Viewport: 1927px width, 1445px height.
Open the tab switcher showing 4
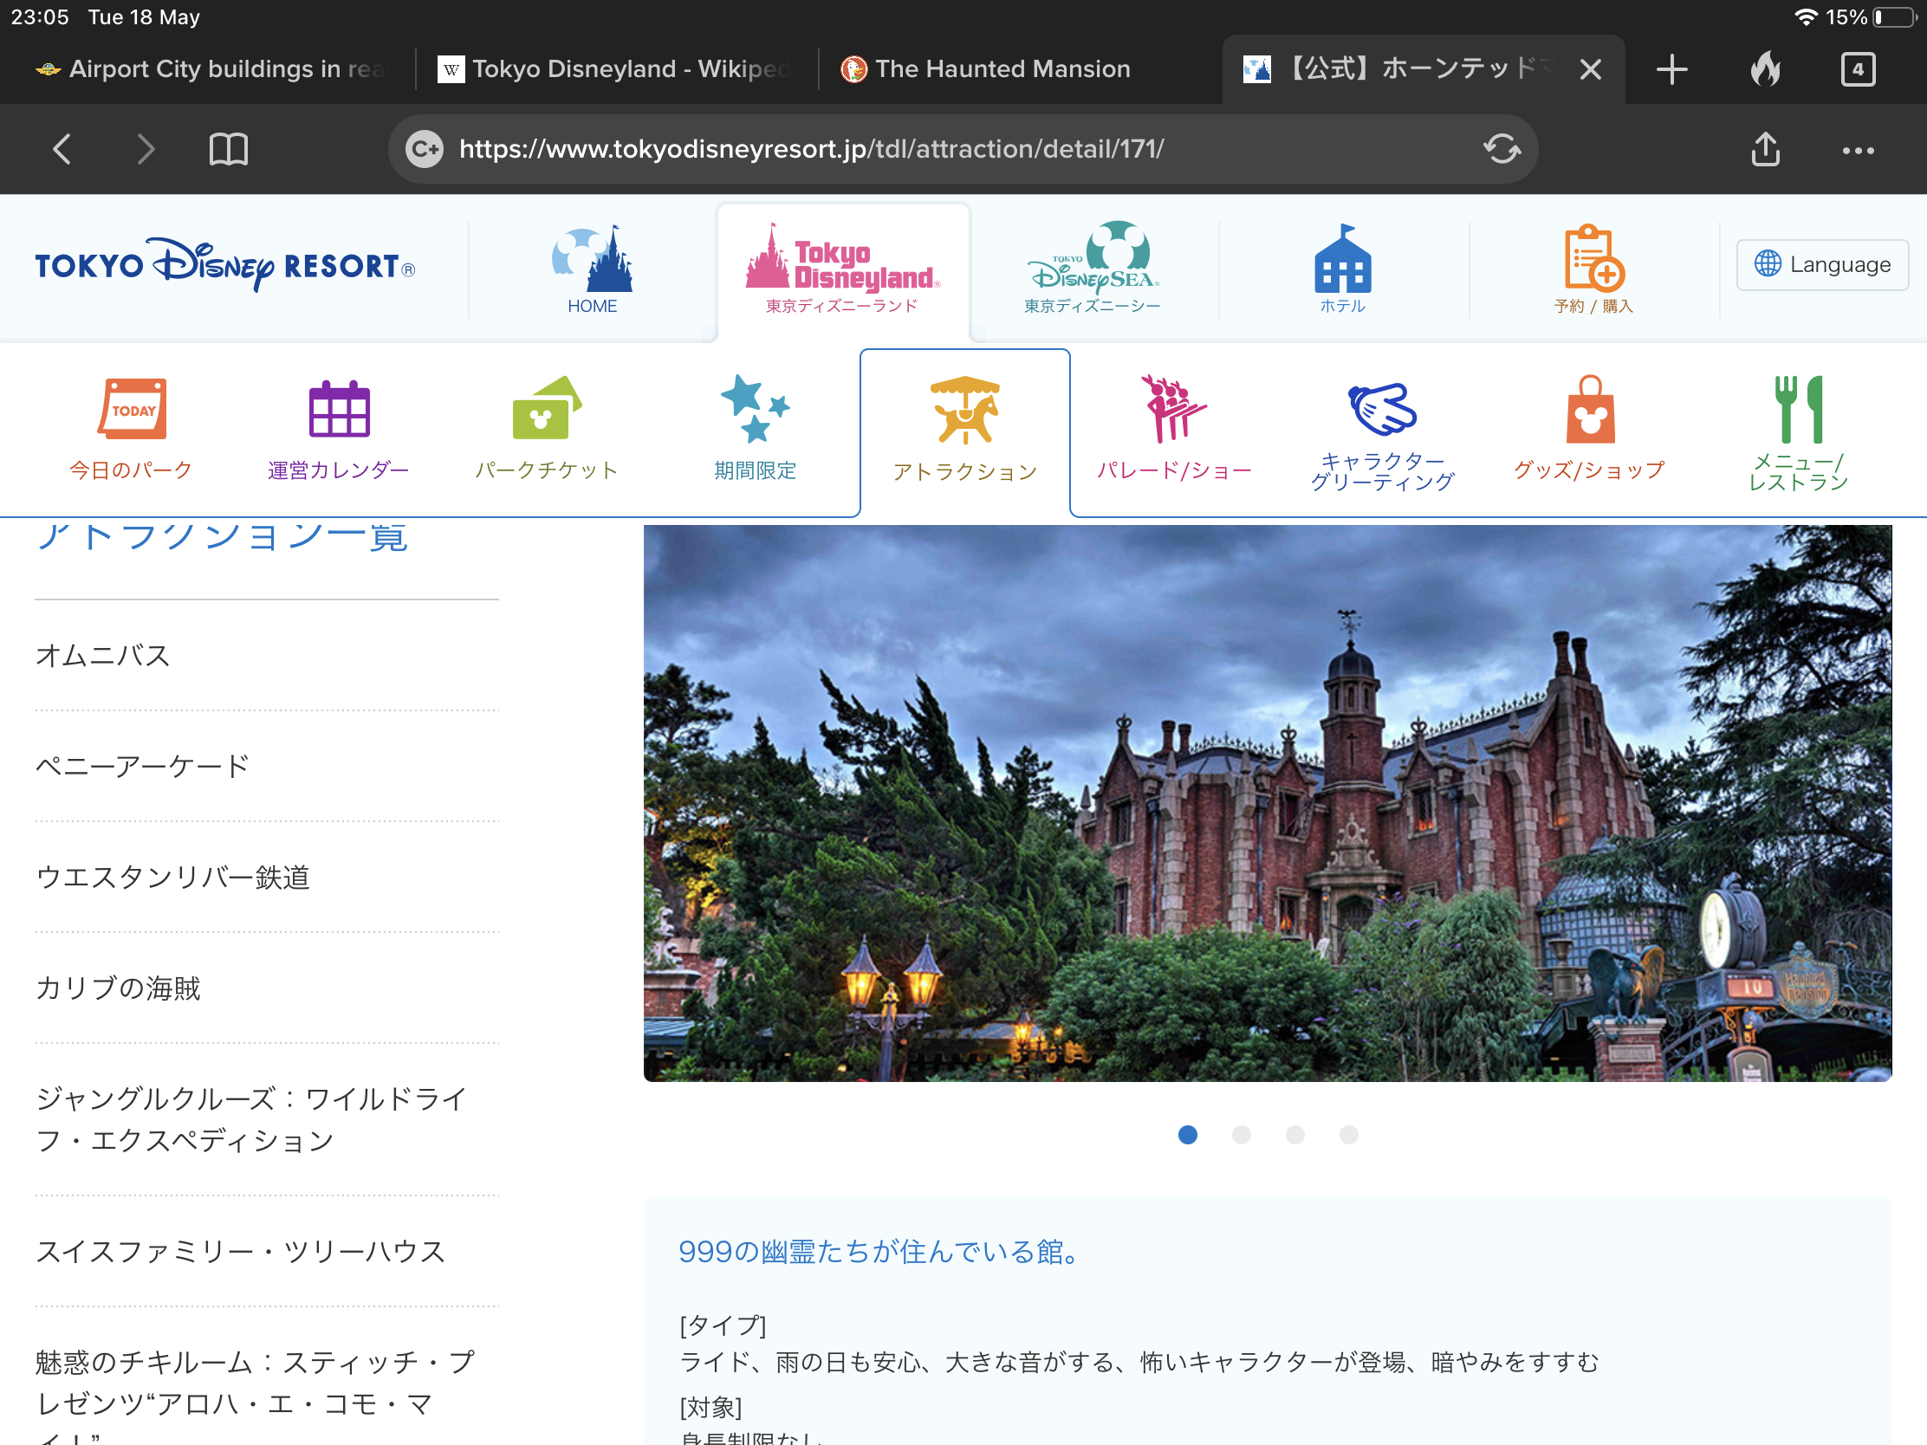click(1858, 68)
